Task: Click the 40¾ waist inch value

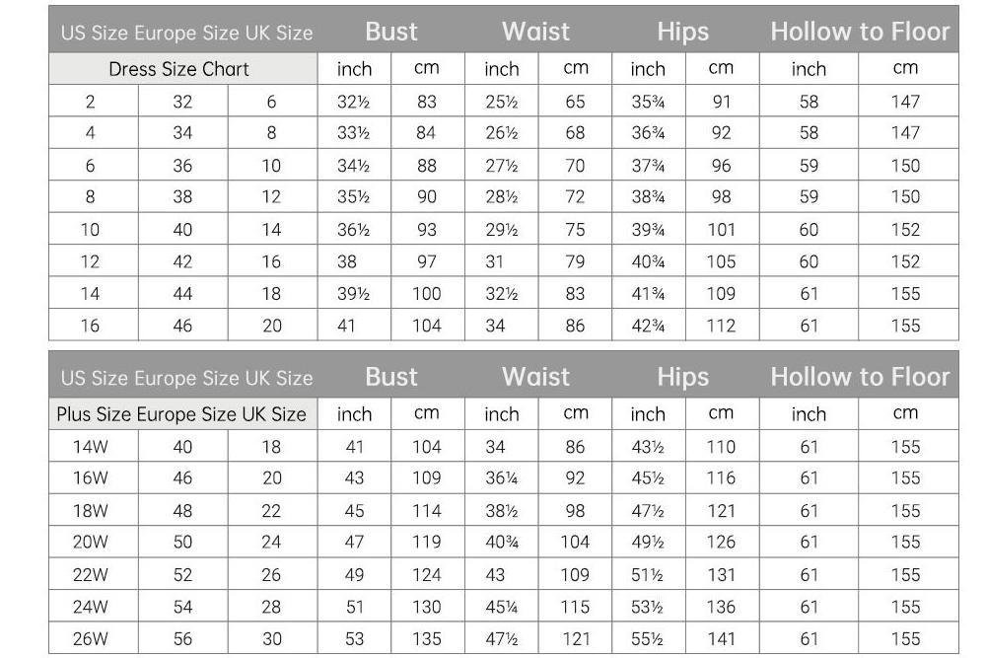Action: click(502, 543)
